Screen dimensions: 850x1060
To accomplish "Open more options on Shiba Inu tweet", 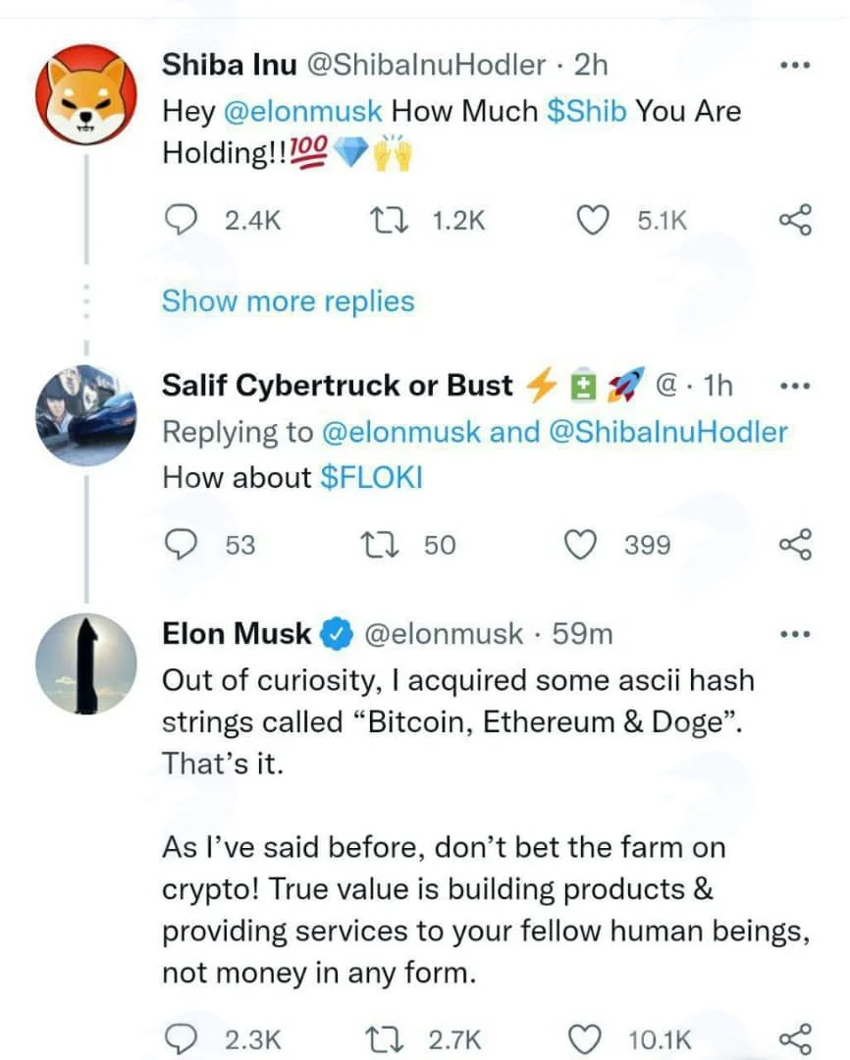I will [x=795, y=66].
